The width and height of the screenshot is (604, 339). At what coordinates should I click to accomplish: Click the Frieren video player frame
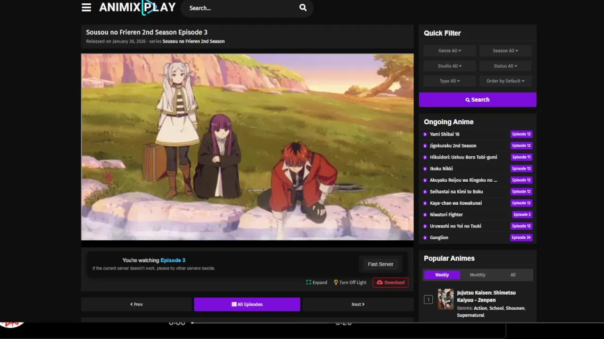click(x=247, y=147)
